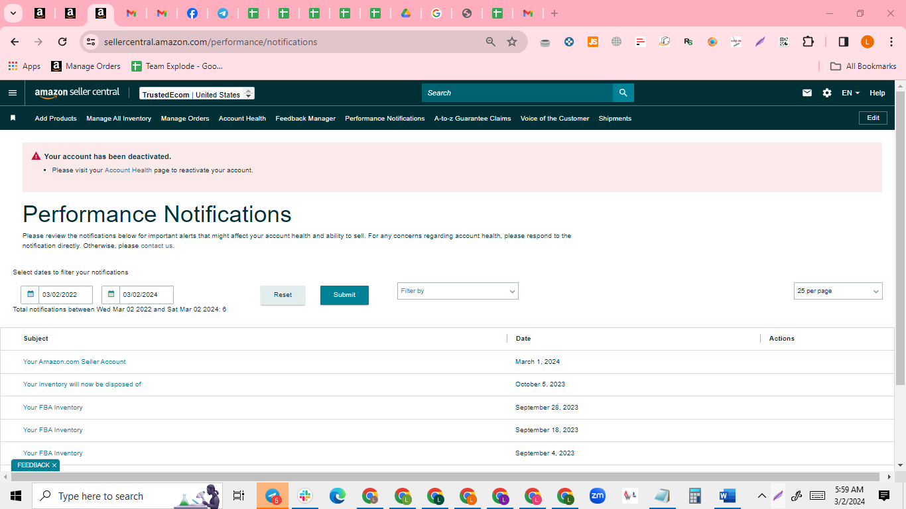Click the page's vertical scrollbar
906x509 pixels.
(x=900, y=239)
